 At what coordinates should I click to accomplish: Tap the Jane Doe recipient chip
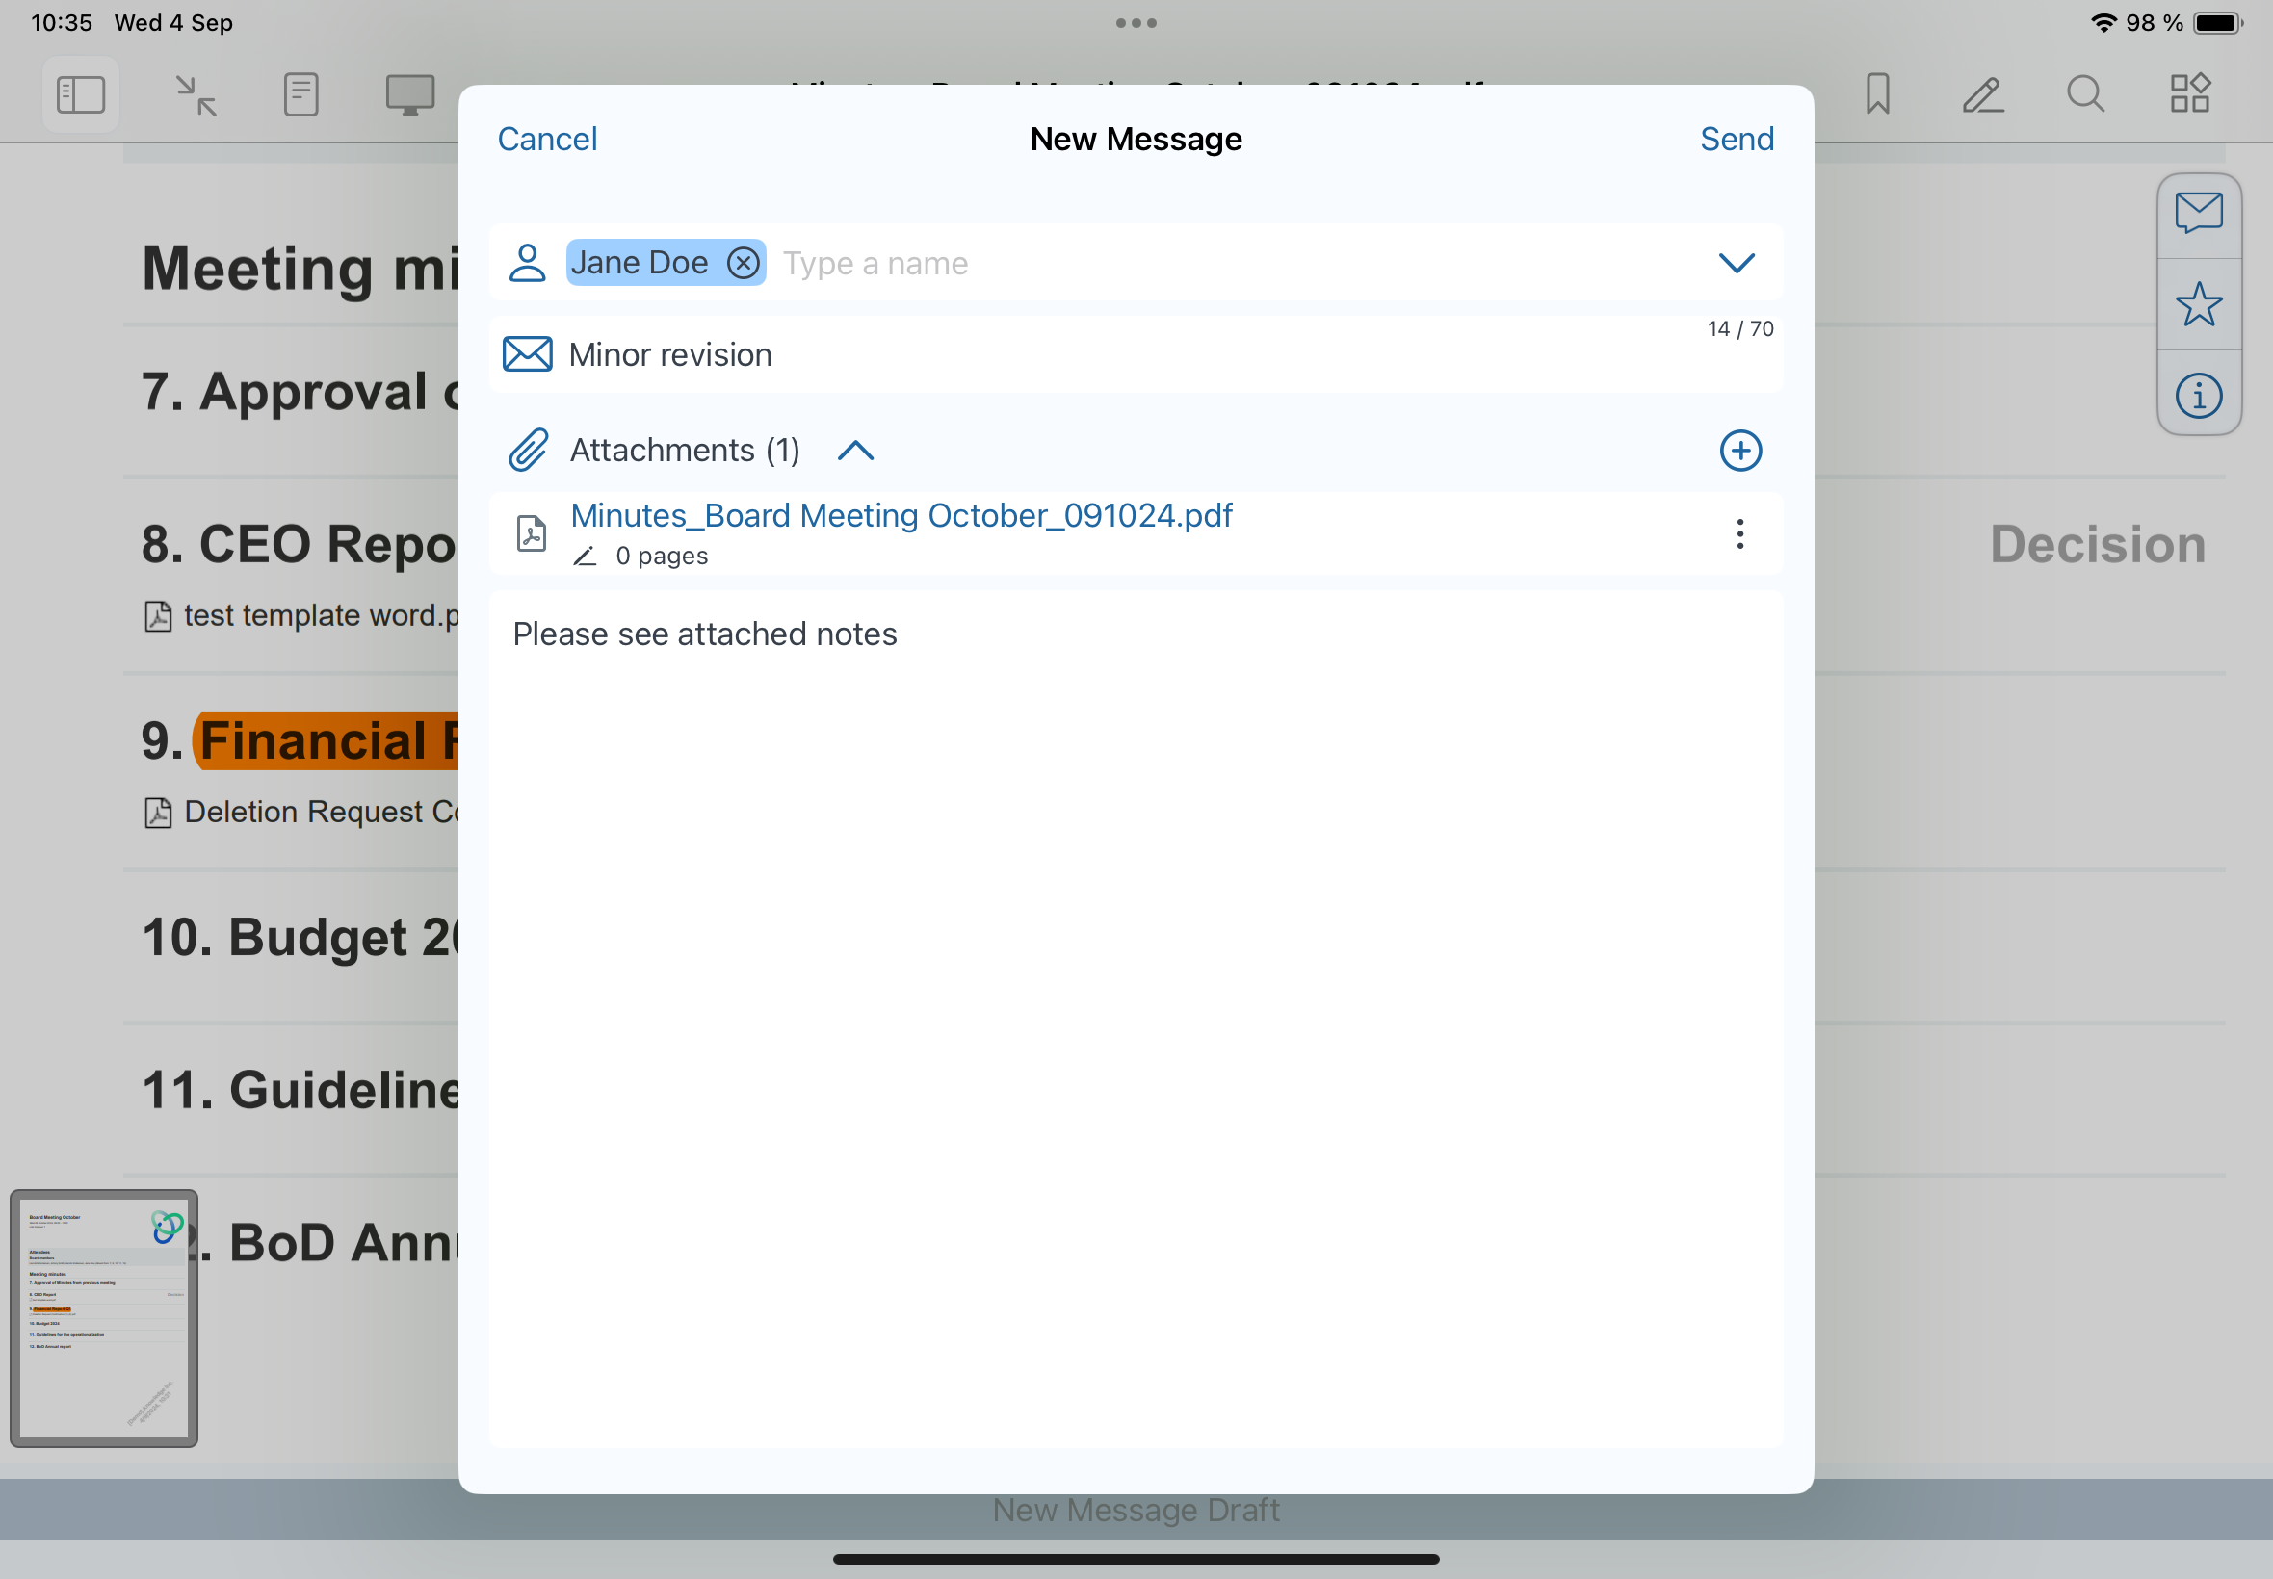(x=666, y=263)
